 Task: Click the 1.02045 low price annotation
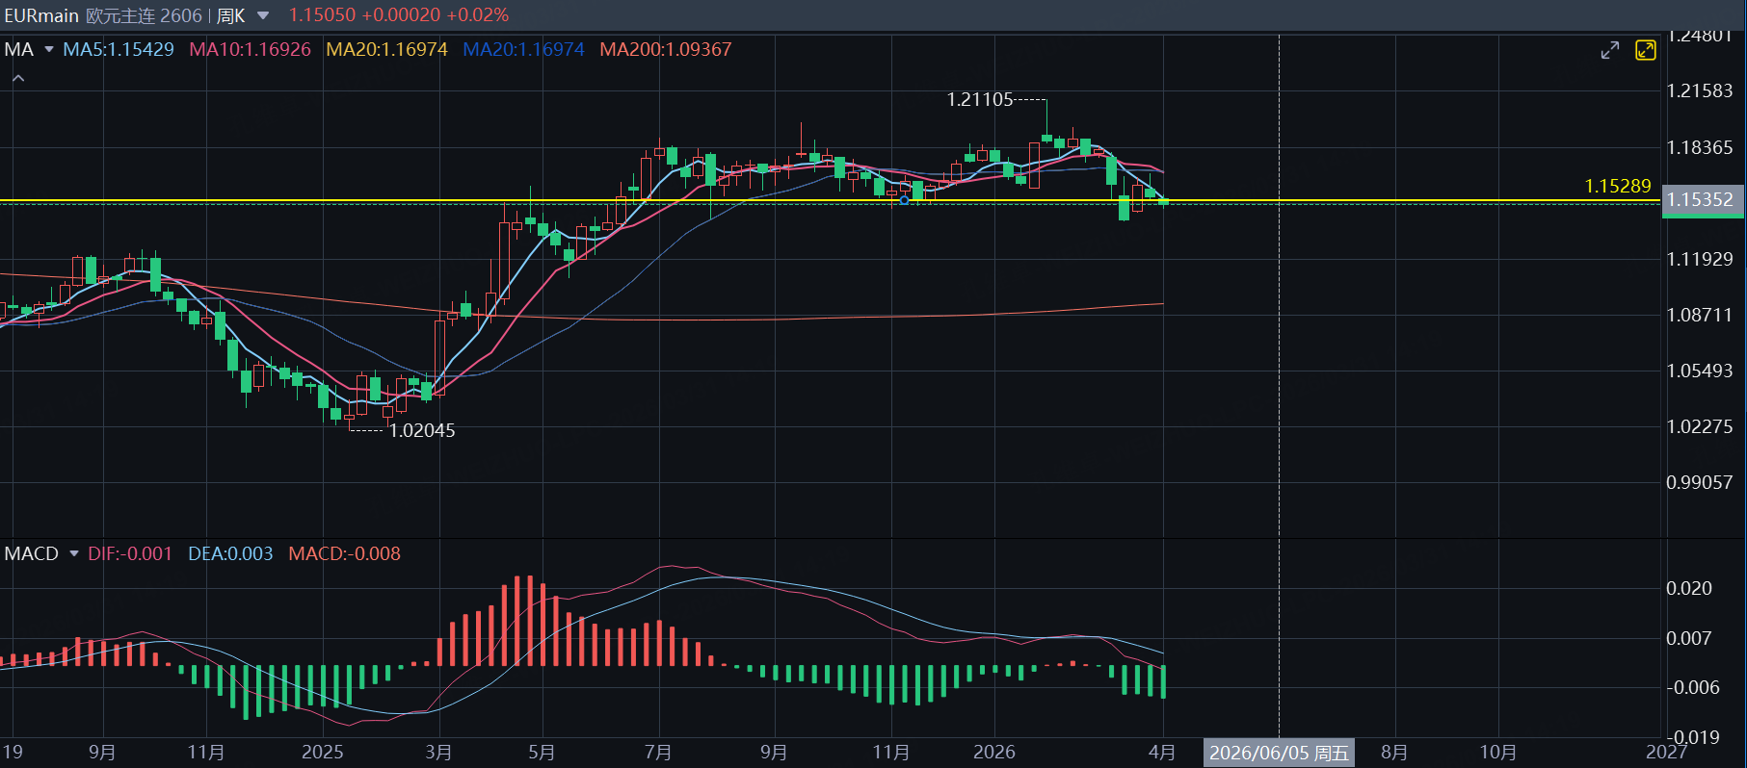(x=422, y=430)
